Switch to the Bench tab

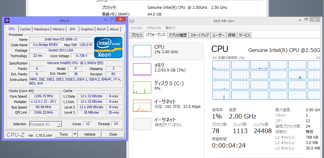click(x=101, y=29)
